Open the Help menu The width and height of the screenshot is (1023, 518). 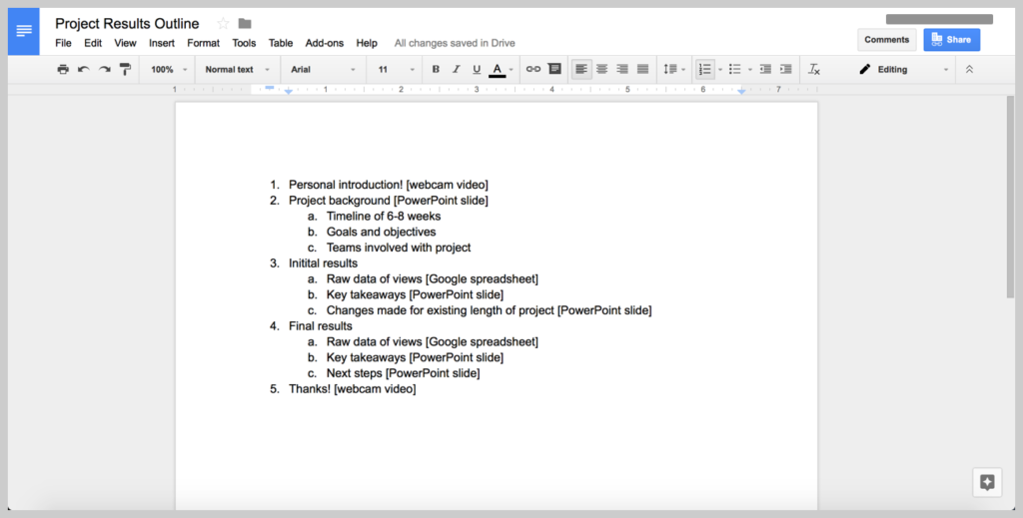367,43
